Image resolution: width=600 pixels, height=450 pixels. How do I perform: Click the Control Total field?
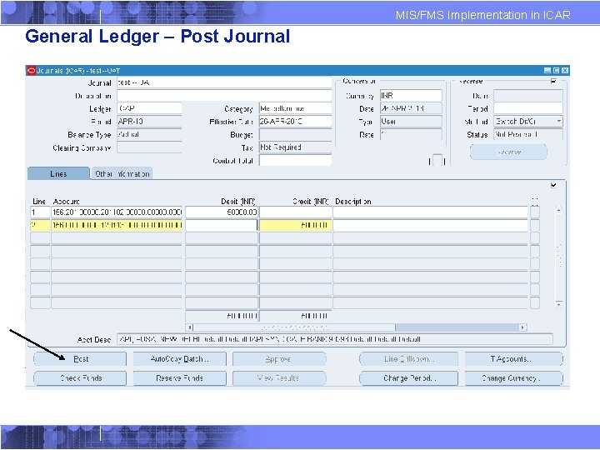click(295, 160)
